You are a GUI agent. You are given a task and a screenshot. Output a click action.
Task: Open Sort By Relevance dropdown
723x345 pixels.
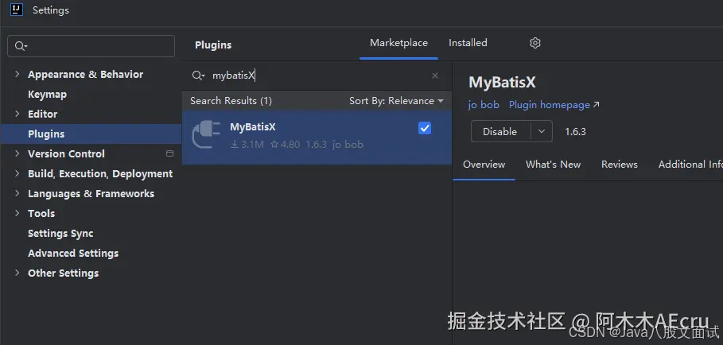tap(396, 101)
